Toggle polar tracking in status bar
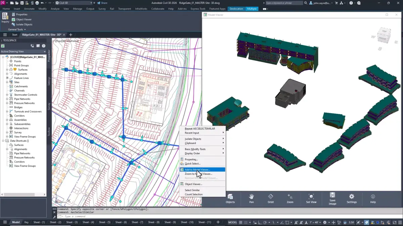Image resolution: width=403 pixels, height=226 pixels. tap(265, 222)
